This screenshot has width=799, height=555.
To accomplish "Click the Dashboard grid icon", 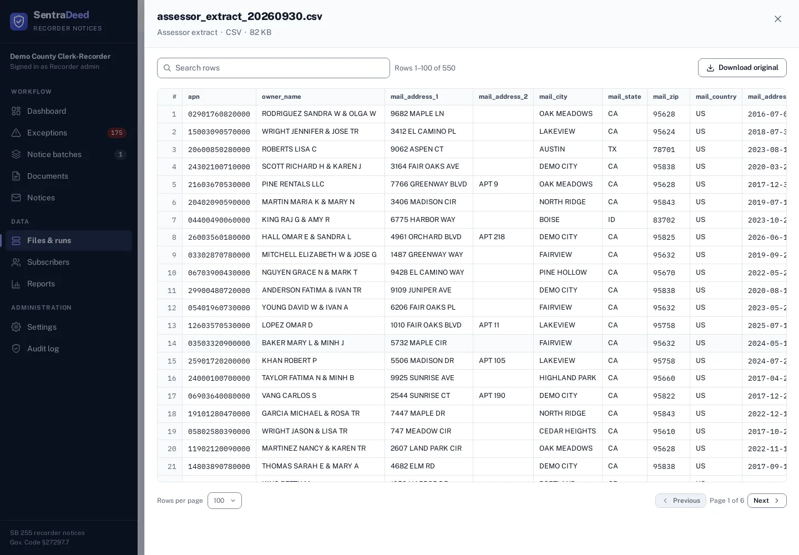I will [16, 111].
